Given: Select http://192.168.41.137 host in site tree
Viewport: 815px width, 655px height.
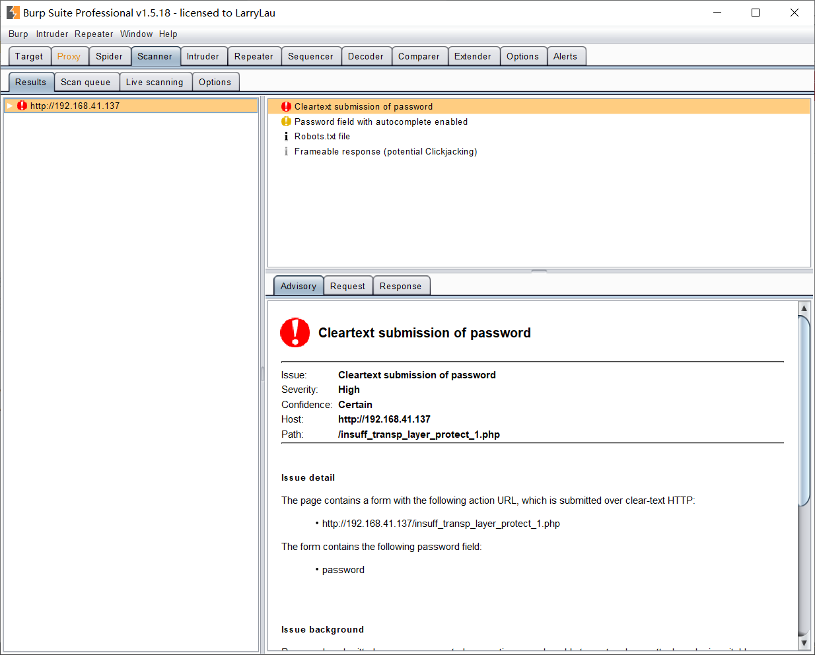Looking at the screenshot, I should 131,106.
